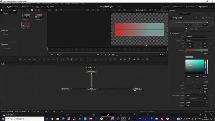215x121 pixels.
Task: Open the search icon in the Media Pool
Action: click(39, 10)
